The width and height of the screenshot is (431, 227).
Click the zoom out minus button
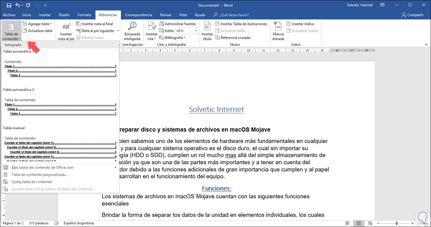click(x=379, y=223)
